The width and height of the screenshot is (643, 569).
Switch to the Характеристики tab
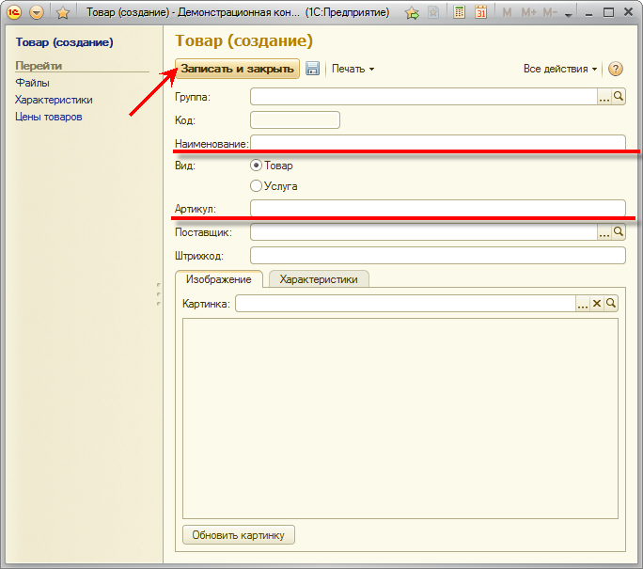pyautogui.click(x=319, y=278)
